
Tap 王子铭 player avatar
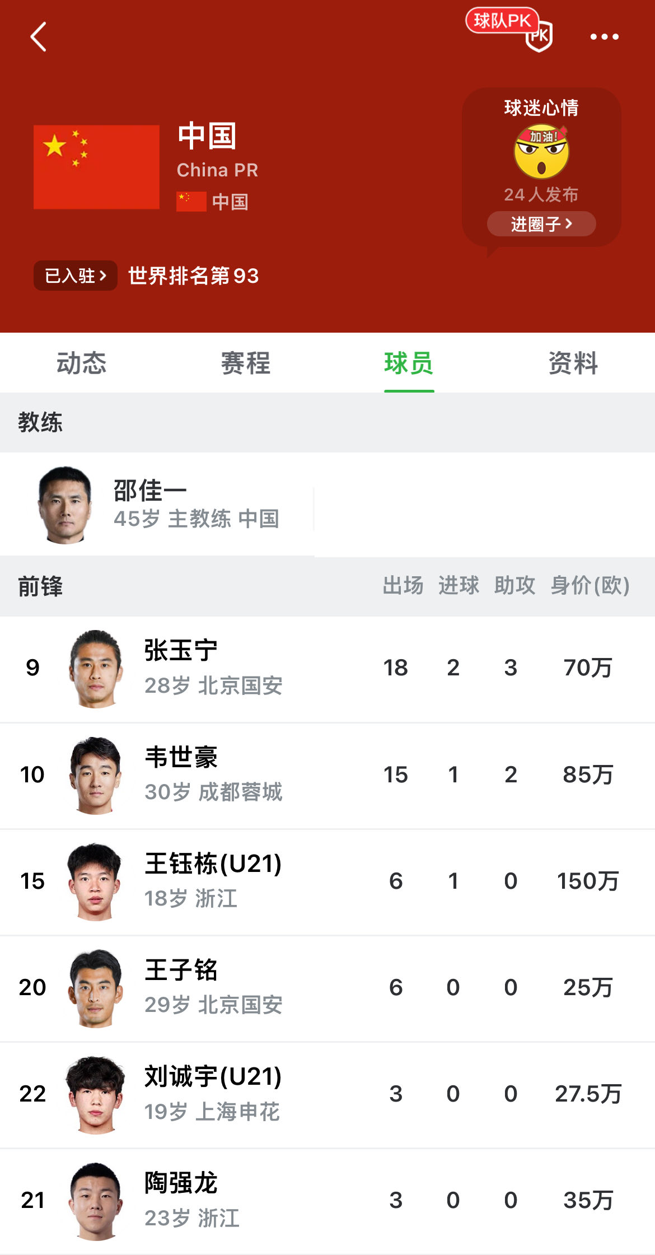pyautogui.click(x=96, y=988)
